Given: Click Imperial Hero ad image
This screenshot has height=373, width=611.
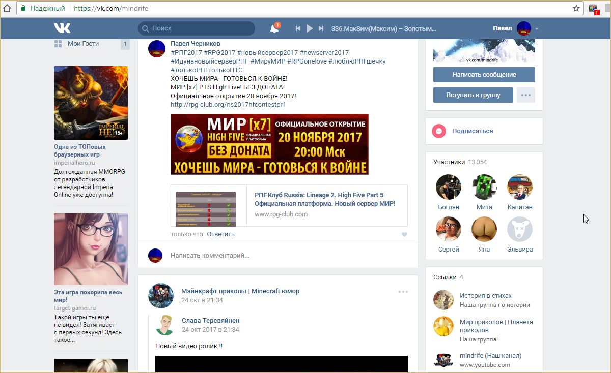Looking at the screenshot, I should click(x=91, y=103).
